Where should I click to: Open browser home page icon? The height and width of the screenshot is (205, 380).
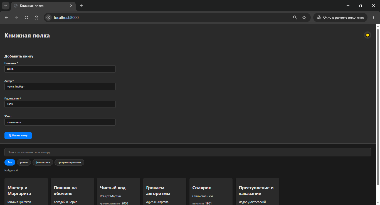(36, 17)
